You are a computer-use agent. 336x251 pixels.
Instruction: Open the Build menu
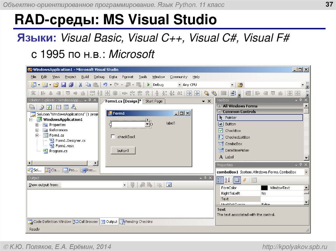point(85,77)
